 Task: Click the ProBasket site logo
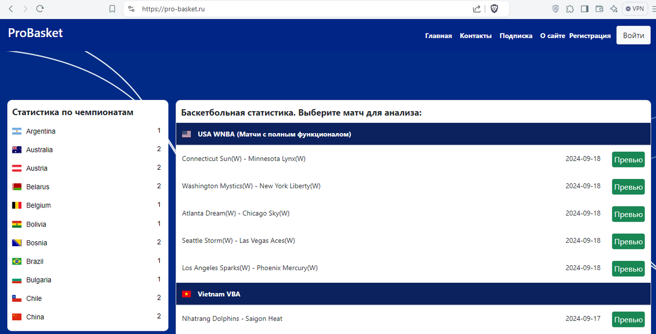[x=36, y=33]
